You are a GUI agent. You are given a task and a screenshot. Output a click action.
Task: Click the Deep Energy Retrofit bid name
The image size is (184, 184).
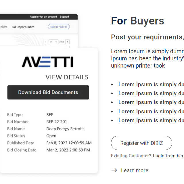(x=65, y=129)
